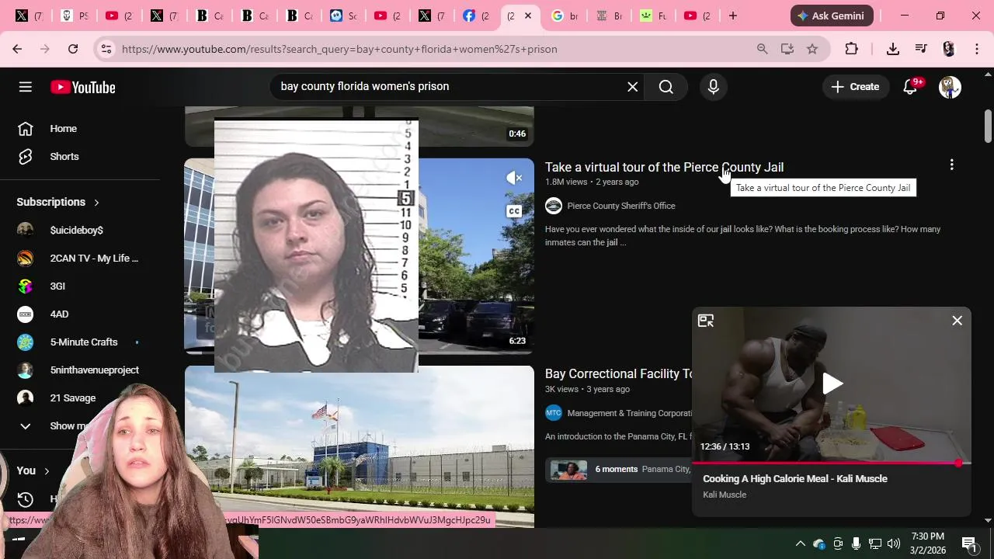Open YouTube account avatar menu
994x559 pixels.
tap(950, 87)
